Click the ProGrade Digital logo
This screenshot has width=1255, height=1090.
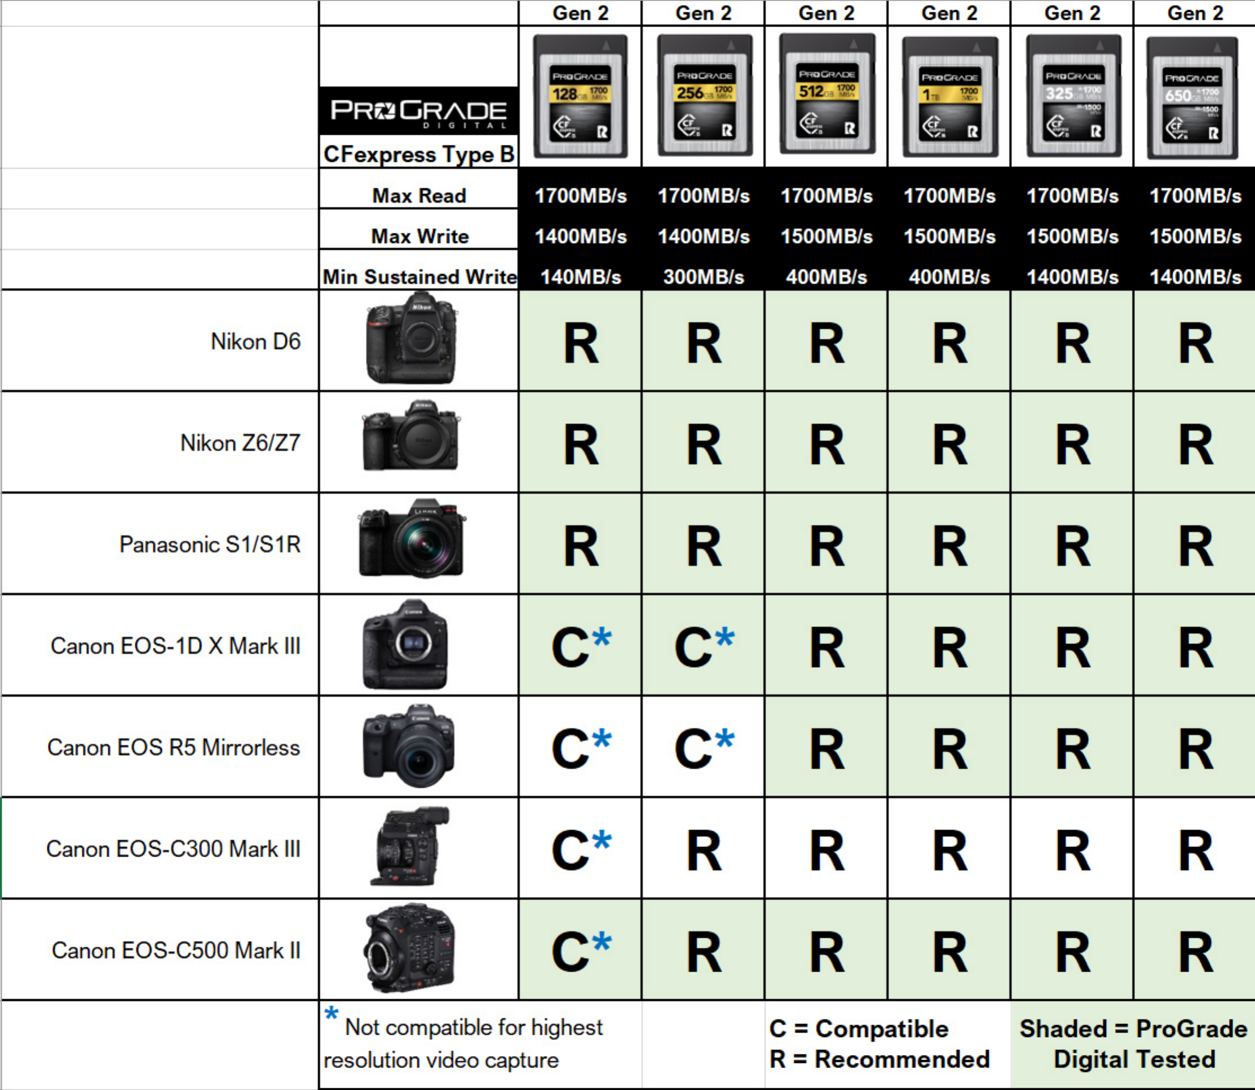point(418,110)
